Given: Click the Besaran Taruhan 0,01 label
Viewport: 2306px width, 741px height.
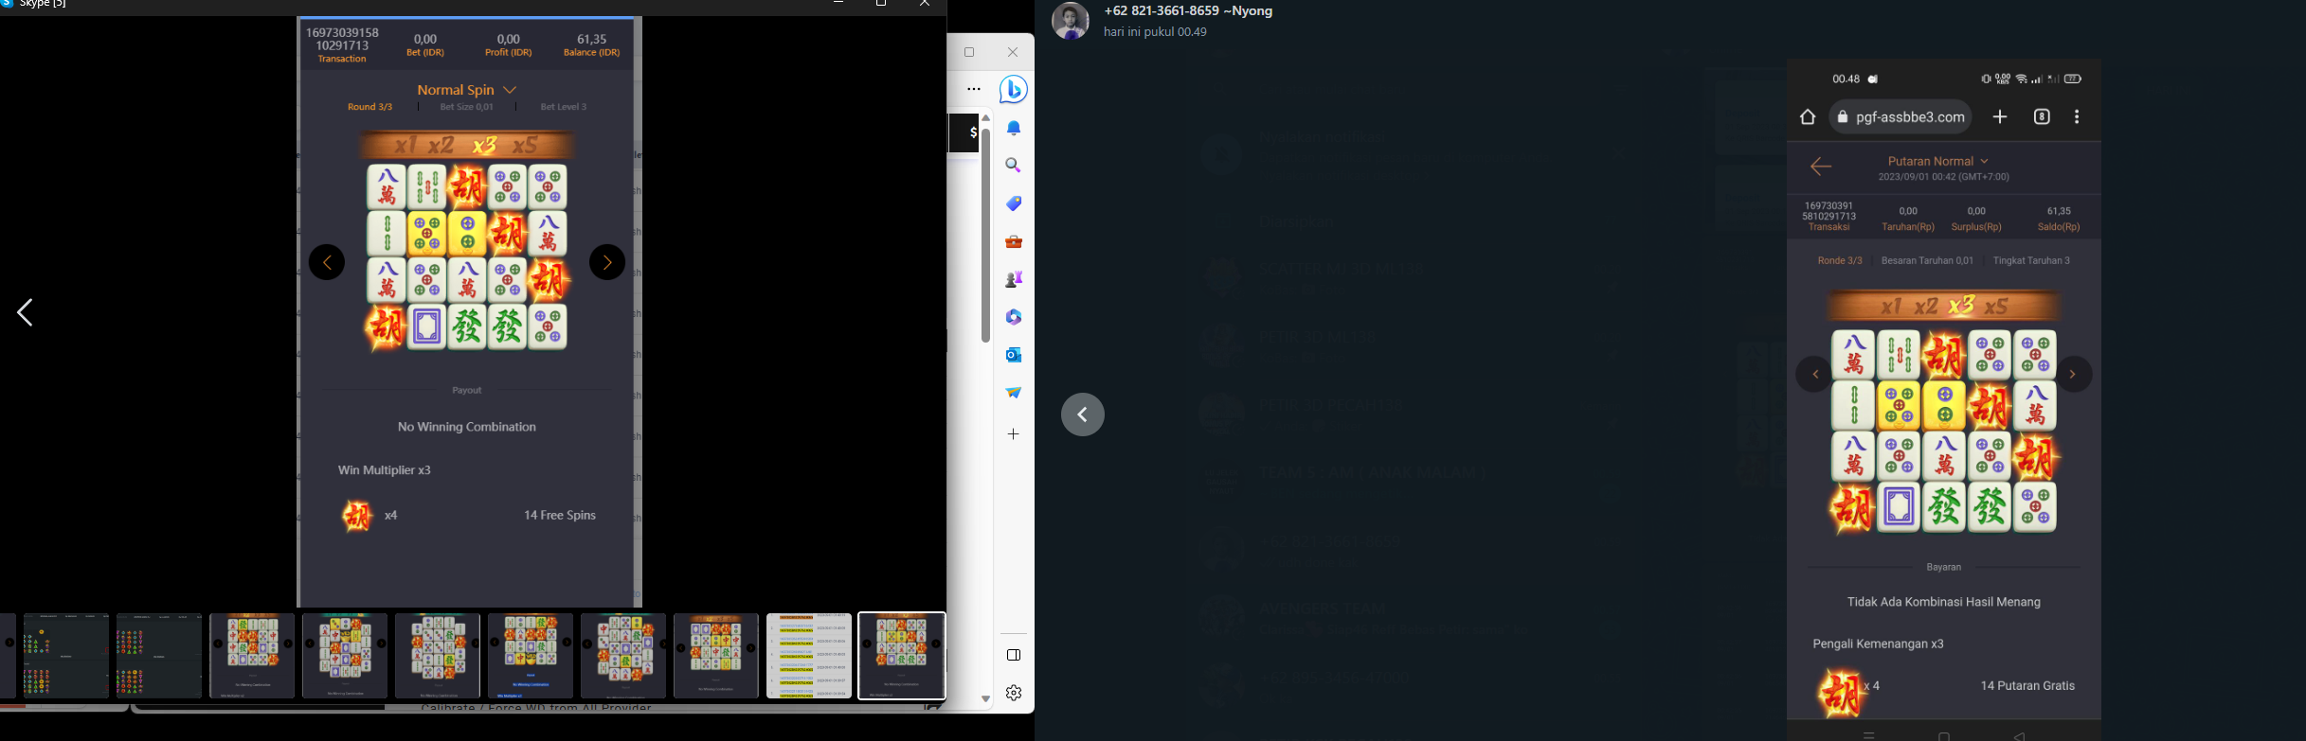Looking at the screenshot, I should (x=1927, y=260).
